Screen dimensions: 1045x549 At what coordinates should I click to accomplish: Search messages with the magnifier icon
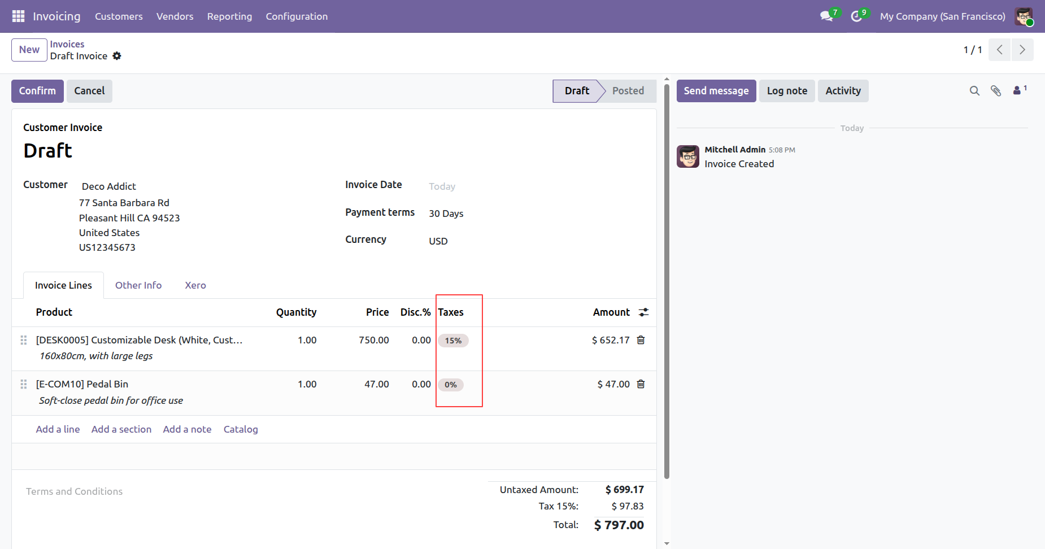(x=974, y=91)
